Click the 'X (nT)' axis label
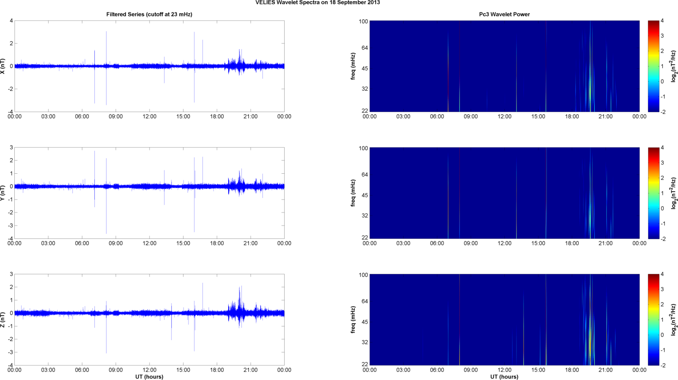The height and width of the screenshot is (380, 678). [4, 66]
